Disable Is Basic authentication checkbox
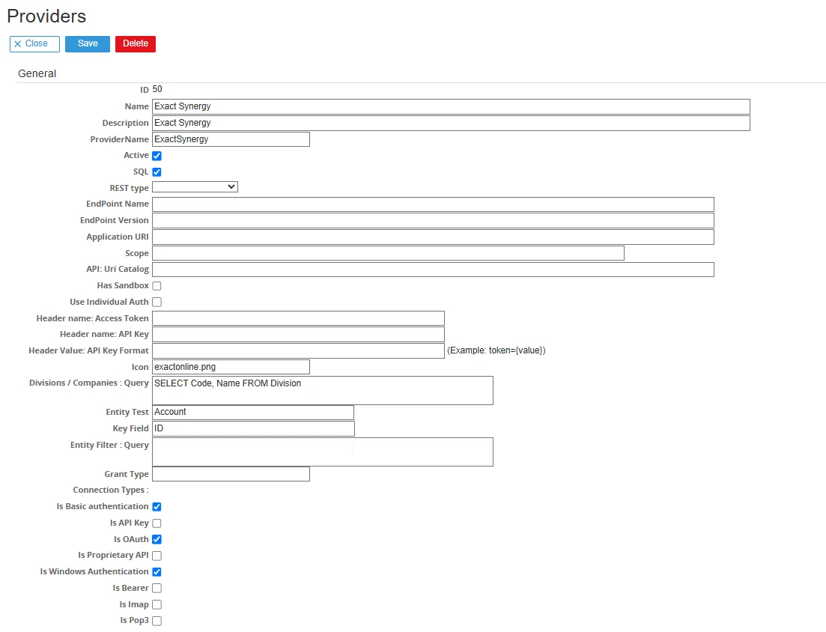 point(157,507)
